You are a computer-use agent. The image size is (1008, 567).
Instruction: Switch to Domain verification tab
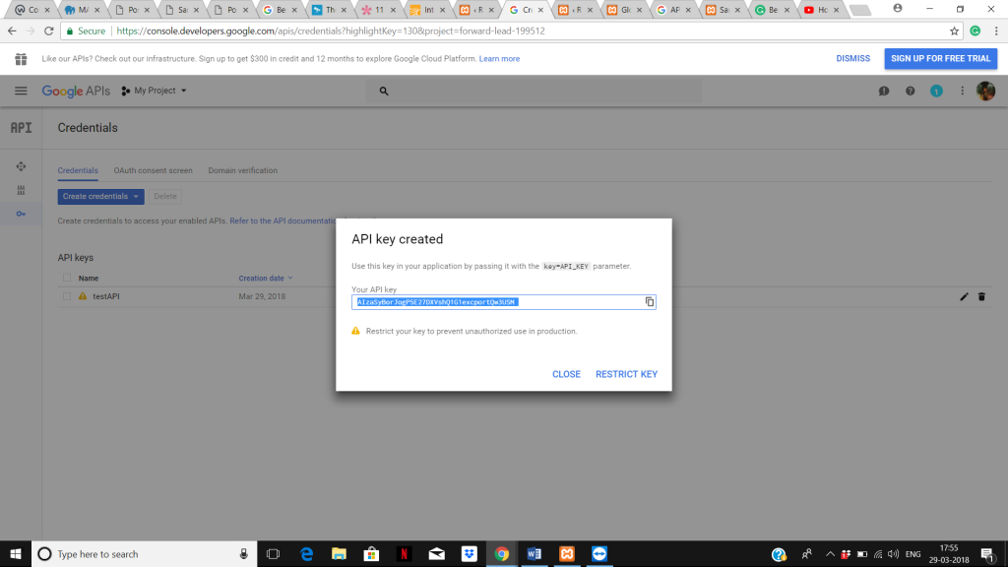(x=242, y=170)
